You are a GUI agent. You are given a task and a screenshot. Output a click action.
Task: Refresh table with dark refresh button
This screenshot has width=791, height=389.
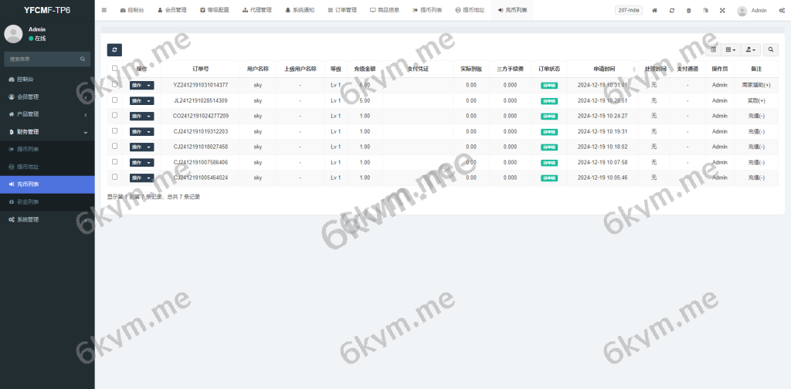[115, 49]
